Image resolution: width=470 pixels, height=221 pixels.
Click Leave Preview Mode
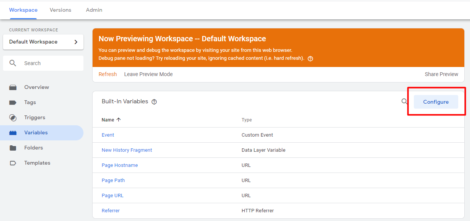148,74
